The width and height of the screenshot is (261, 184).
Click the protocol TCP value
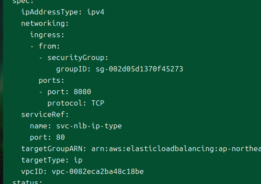98,103
